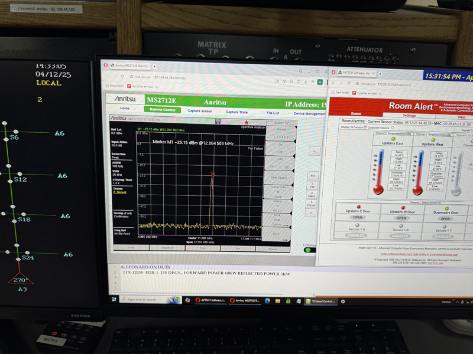Toggle the Delta On Off softkey

tap(280, 163)
